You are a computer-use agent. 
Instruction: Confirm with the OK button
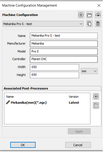pyautogui.click(x=23, y=145)
